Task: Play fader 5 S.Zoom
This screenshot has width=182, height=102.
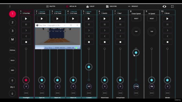Action: click(x=89, y=19)
